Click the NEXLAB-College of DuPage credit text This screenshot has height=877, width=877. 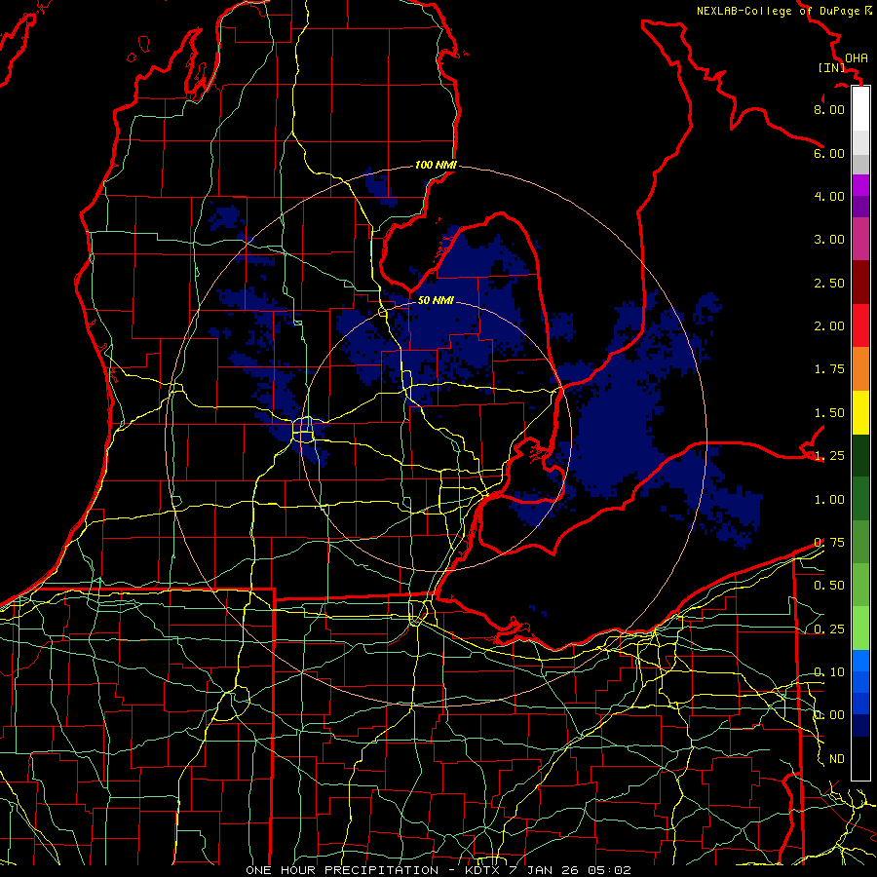tap(784, 11)
